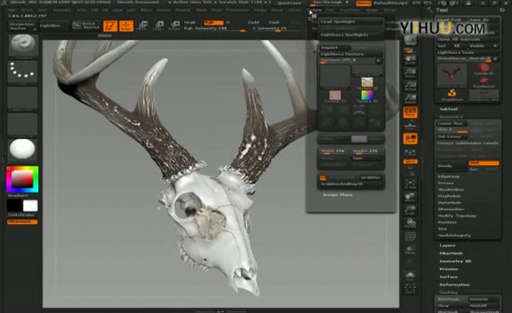Toggle the Persp perspective button

410,112
